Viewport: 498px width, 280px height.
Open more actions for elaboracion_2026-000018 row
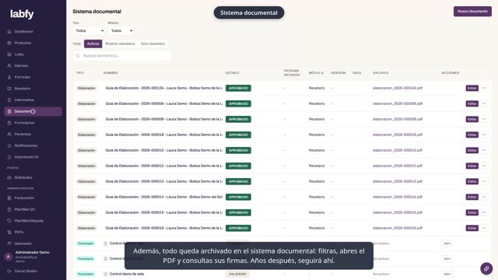[x=484, y=135]
